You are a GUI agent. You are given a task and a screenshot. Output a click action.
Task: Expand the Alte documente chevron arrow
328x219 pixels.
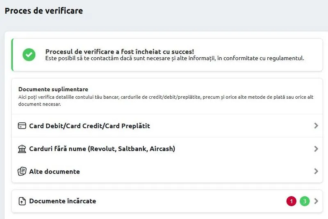click(x=316, y=172)
